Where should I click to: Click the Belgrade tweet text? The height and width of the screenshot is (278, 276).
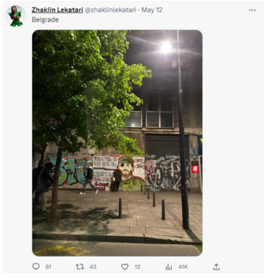coord(45,20)
